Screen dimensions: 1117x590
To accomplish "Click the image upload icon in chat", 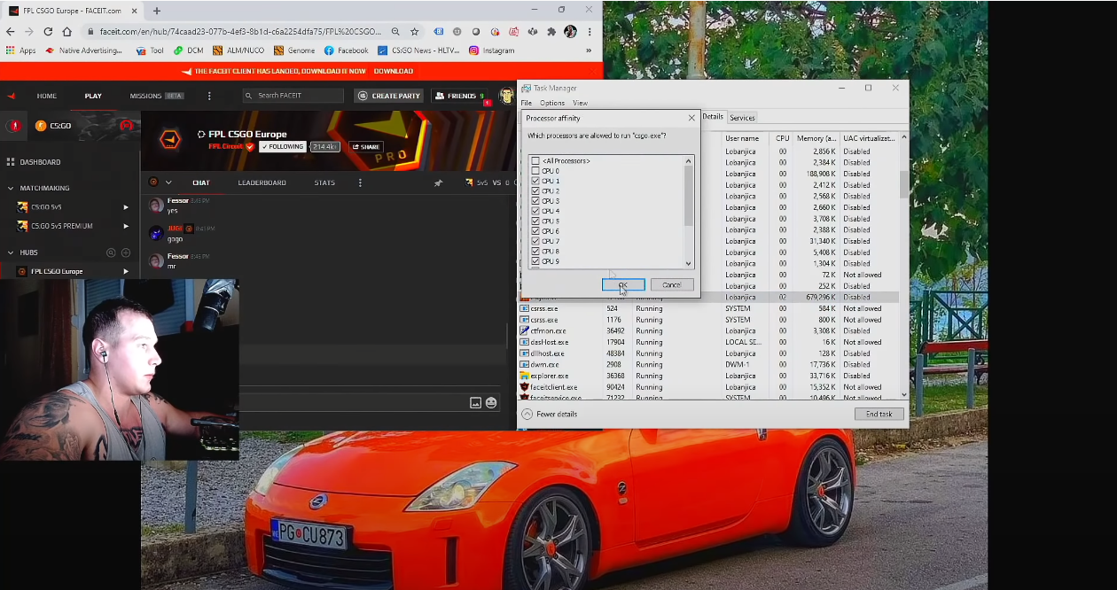I will click(x=475, y=402).
